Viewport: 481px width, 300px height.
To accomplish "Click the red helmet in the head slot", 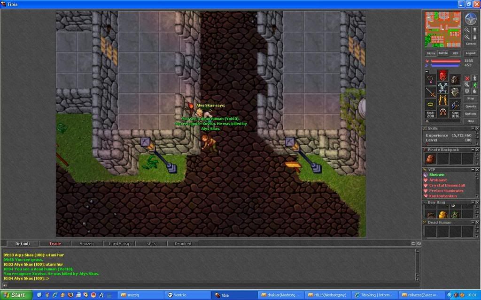I will click(x=442, y=75).
